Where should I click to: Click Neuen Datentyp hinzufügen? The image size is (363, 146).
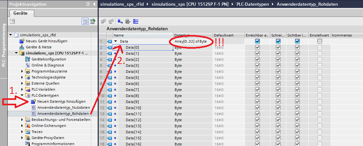61,101
